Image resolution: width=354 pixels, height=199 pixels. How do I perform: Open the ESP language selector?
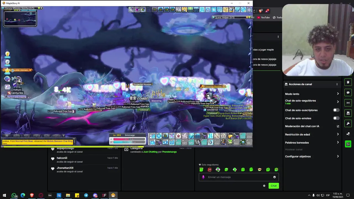coord(328,195)
